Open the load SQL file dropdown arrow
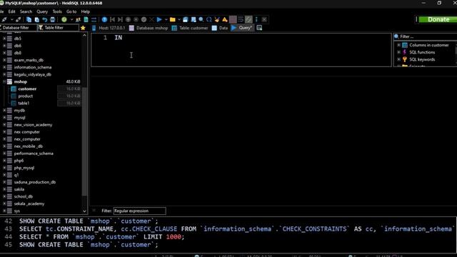Image resolution: width=457 pixels, height=257 pixels. (x=179, y=19)
